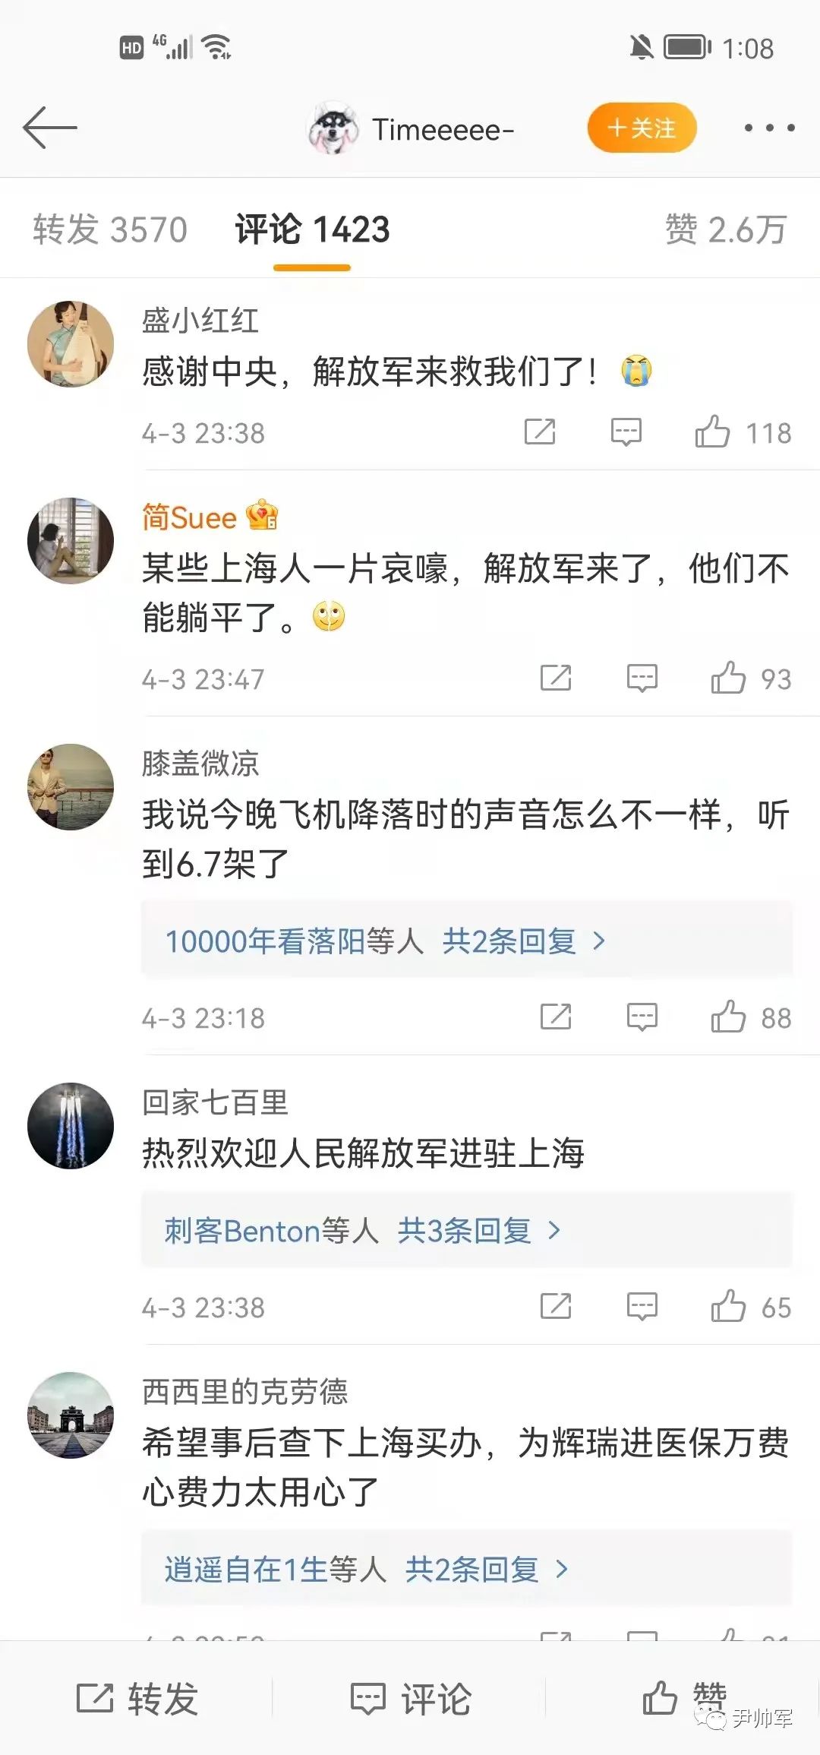Switch to the 赞 2.6万 tab
Image resolution: width=820 pixels, height=1755 pixels.
pyautogui.click(x=725, y=229)
